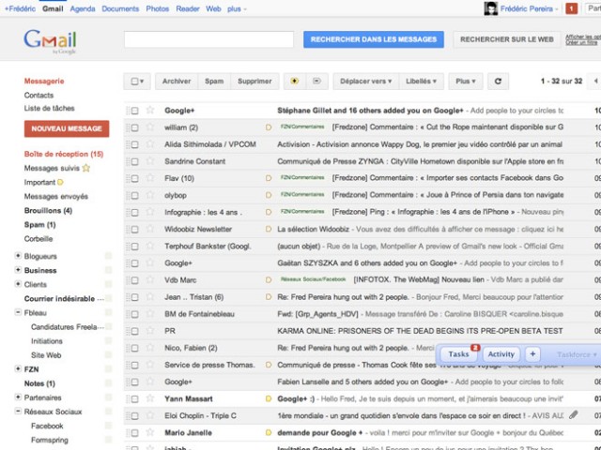Expand the Blogueurs label
Viewport: 601px width, 450px height.
pyautogui.click(x=18, y=256)
